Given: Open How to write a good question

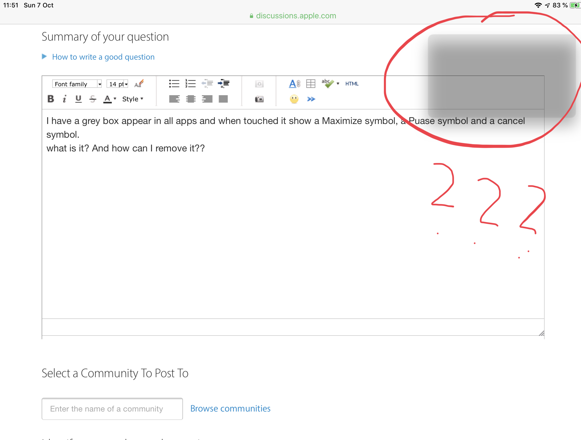Looking at the screenshot, I should click(103, 57).
